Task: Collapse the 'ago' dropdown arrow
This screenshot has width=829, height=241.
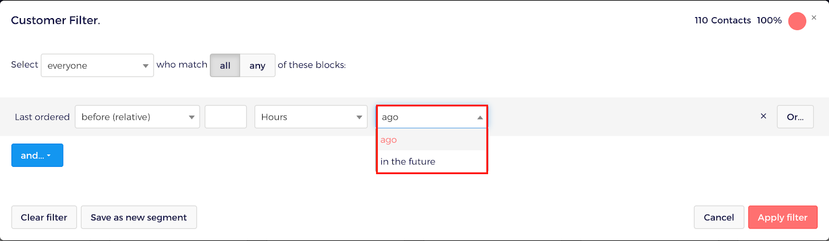Action: [x=480, y=118]
